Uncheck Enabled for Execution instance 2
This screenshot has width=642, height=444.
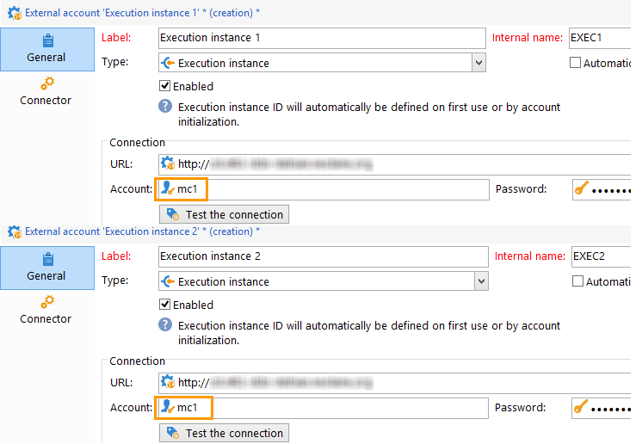165,305
